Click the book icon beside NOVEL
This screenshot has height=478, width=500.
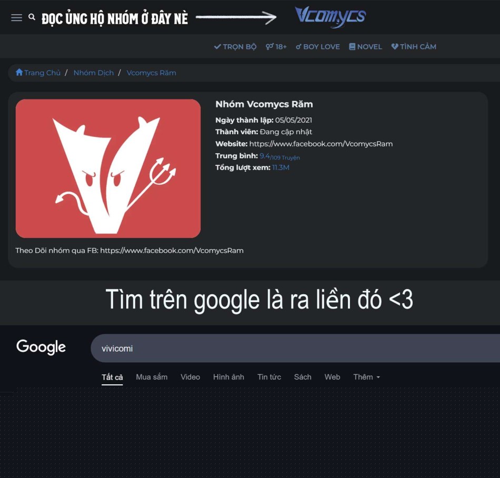click(352, 46)
